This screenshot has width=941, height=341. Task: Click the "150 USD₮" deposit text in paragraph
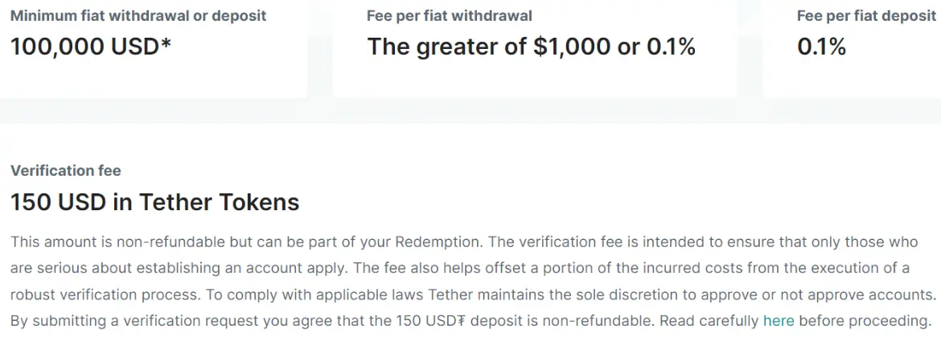(433, 321)
